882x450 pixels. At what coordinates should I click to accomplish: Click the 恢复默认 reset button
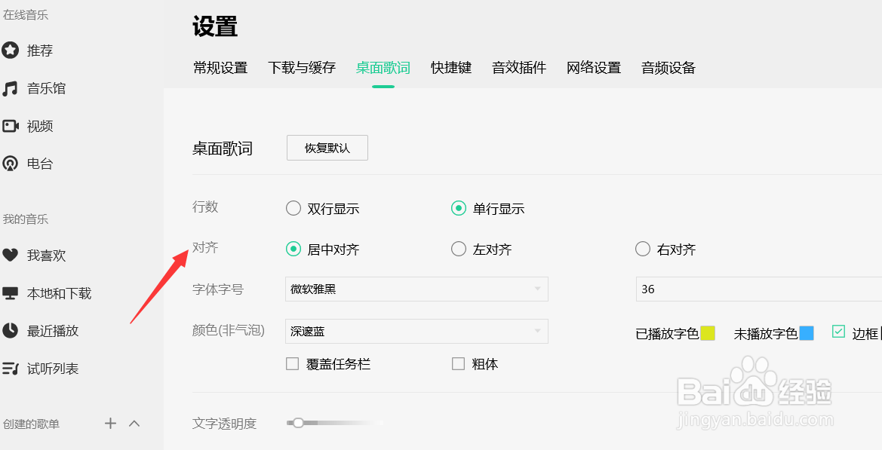point(327,148)
